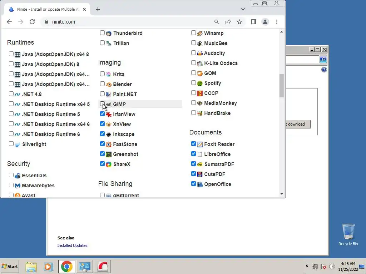This screenshot has height=274, width=366.
Task: Click the scrollbar up arrow
Action: [282, 32]
